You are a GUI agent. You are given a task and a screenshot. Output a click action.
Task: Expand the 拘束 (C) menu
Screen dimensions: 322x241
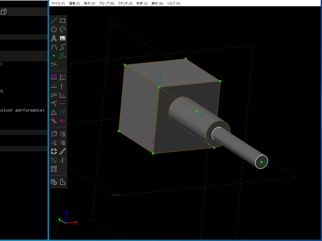pos(142,3)
